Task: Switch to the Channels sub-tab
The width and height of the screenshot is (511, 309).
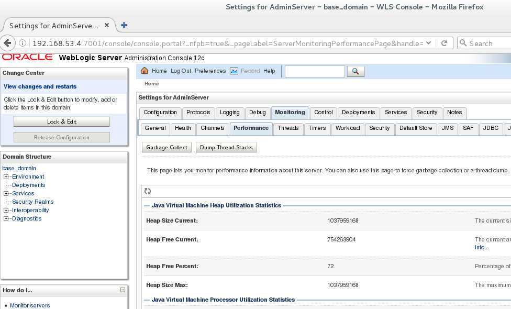Action: pos(212,128)
